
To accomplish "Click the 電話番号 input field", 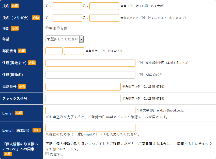I will pyautogui.click(x=83, y=87).
